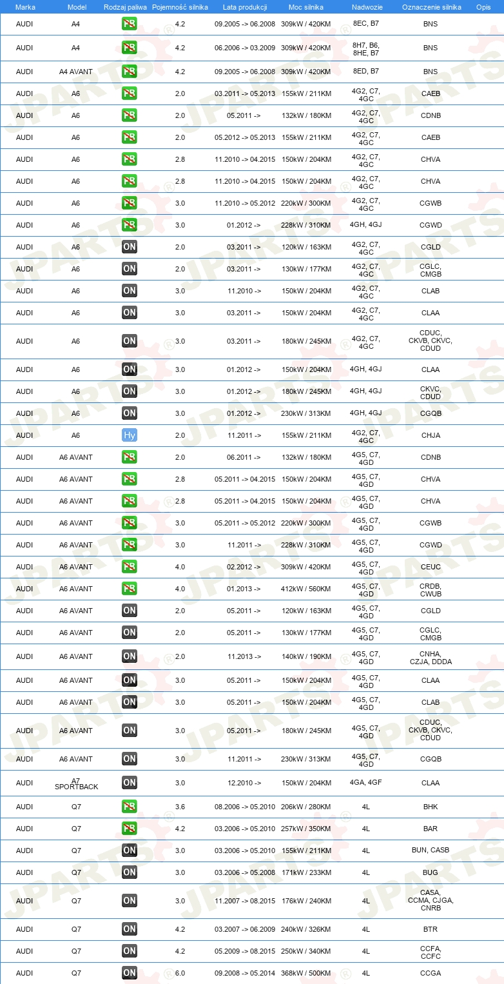504x984 pixels.
Task: Click the CASA, CCMA, CJGA, CNRB engine cell
Action: coord(431,900)
